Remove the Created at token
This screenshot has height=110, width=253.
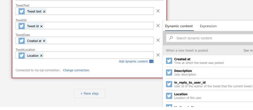[x=44, y=41]
